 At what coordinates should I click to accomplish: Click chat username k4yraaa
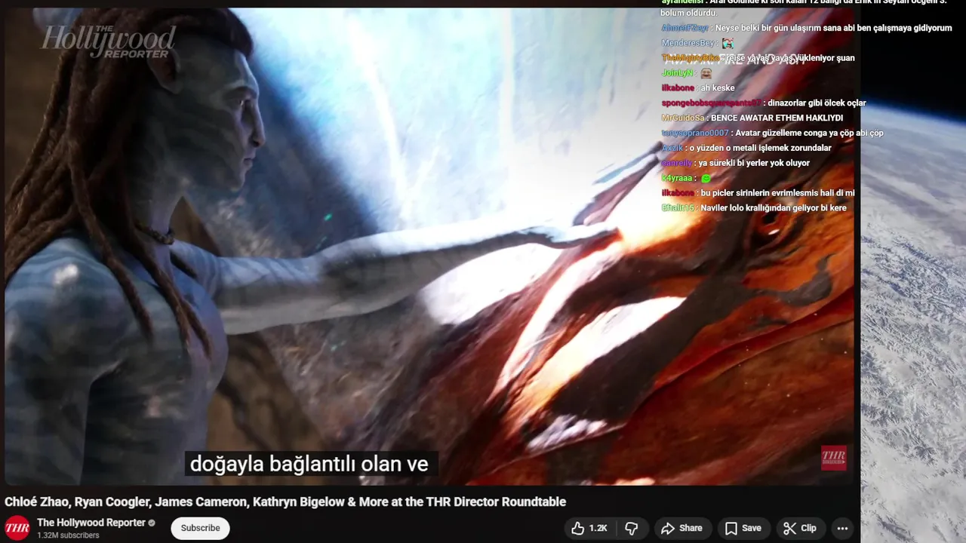point(677,179)
